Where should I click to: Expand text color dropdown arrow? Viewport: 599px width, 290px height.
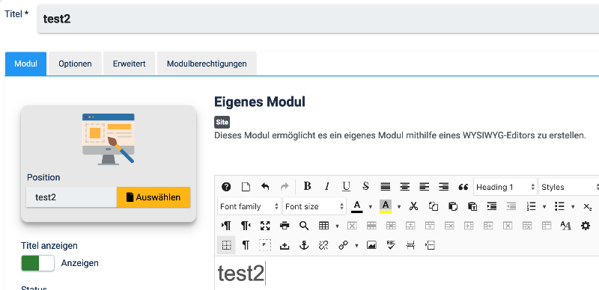(x=370, y=207)
